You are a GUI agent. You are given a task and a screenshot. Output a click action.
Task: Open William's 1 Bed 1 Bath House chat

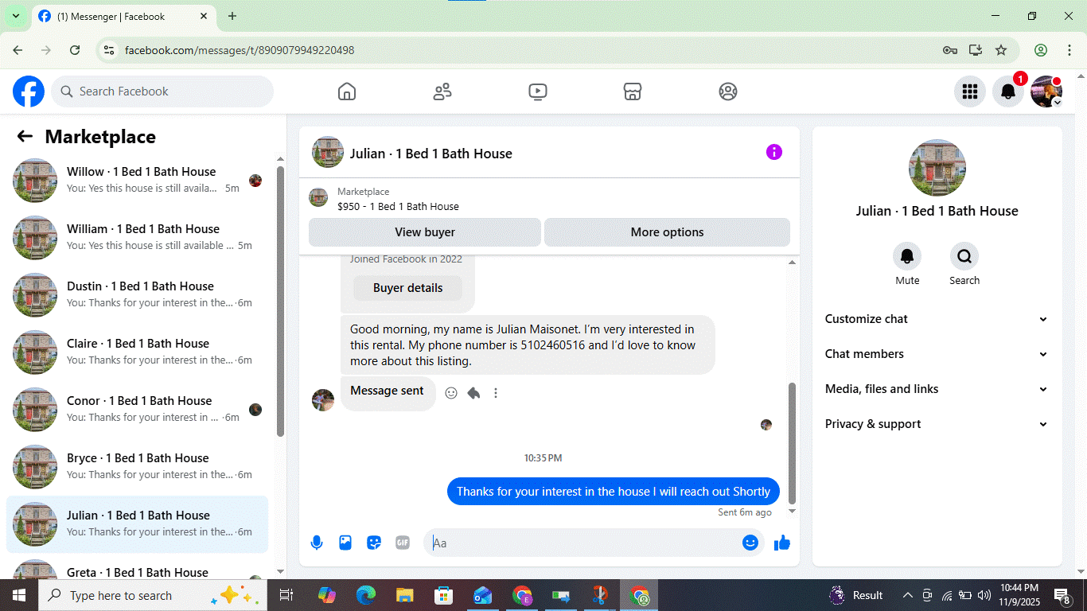(138, 237)
